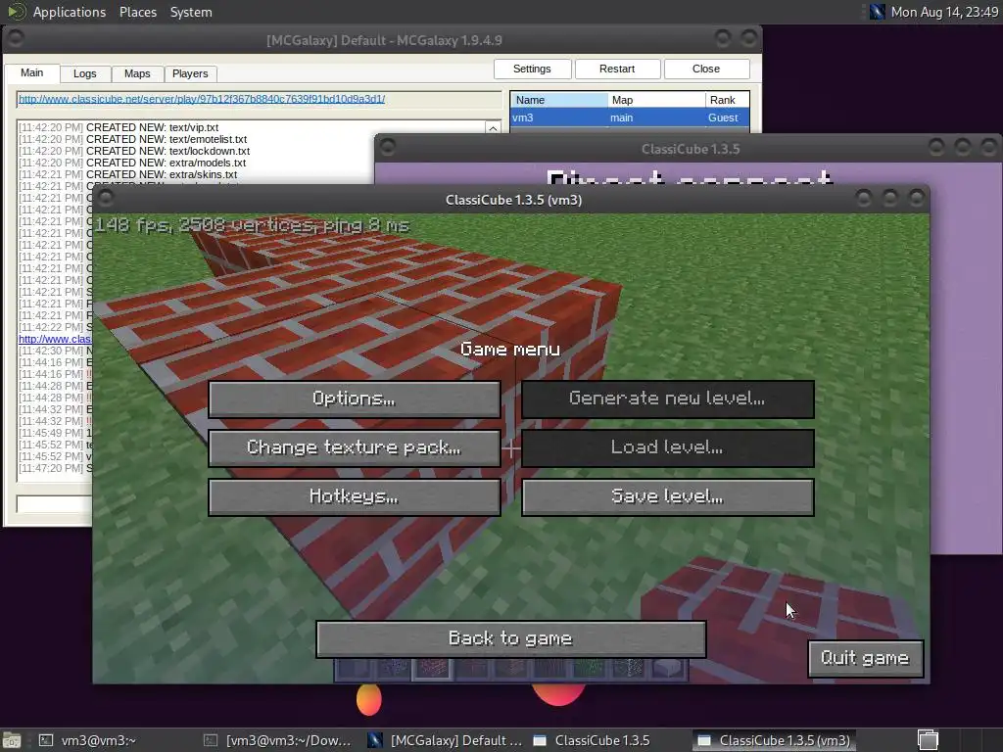The image size is (1003, 752).
Task: Sort the player list by Map column
Action: tap(656, 100)
